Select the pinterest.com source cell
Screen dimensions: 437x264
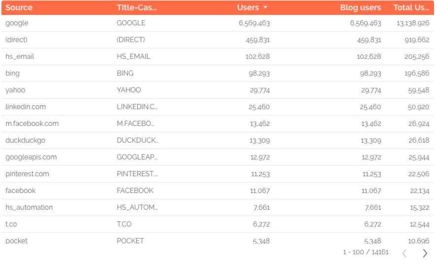(x=27, y=174)
